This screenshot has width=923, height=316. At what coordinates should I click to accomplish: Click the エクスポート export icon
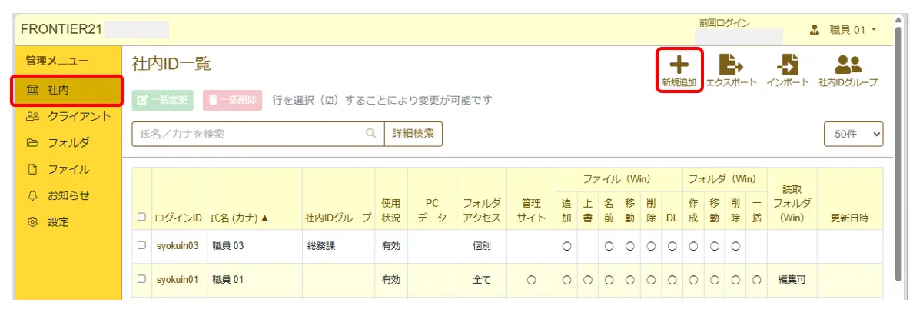pyautogui.click(x=730, y=65)
